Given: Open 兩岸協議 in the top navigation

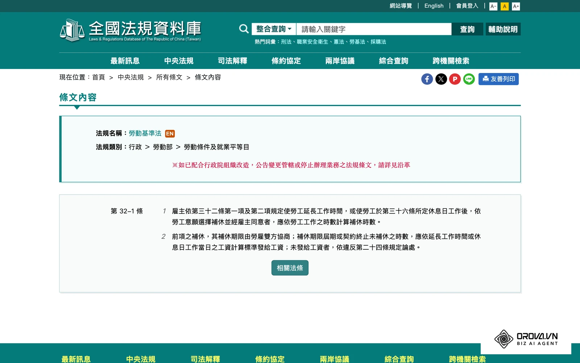Looking at the screenshot, I should (x=340, y=61).
